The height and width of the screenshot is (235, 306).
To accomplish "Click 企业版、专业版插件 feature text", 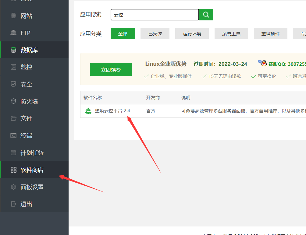I will (x=171, y=76).
